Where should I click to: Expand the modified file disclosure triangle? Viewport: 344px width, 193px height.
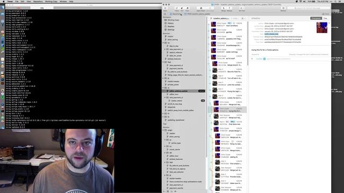(252, 59)
